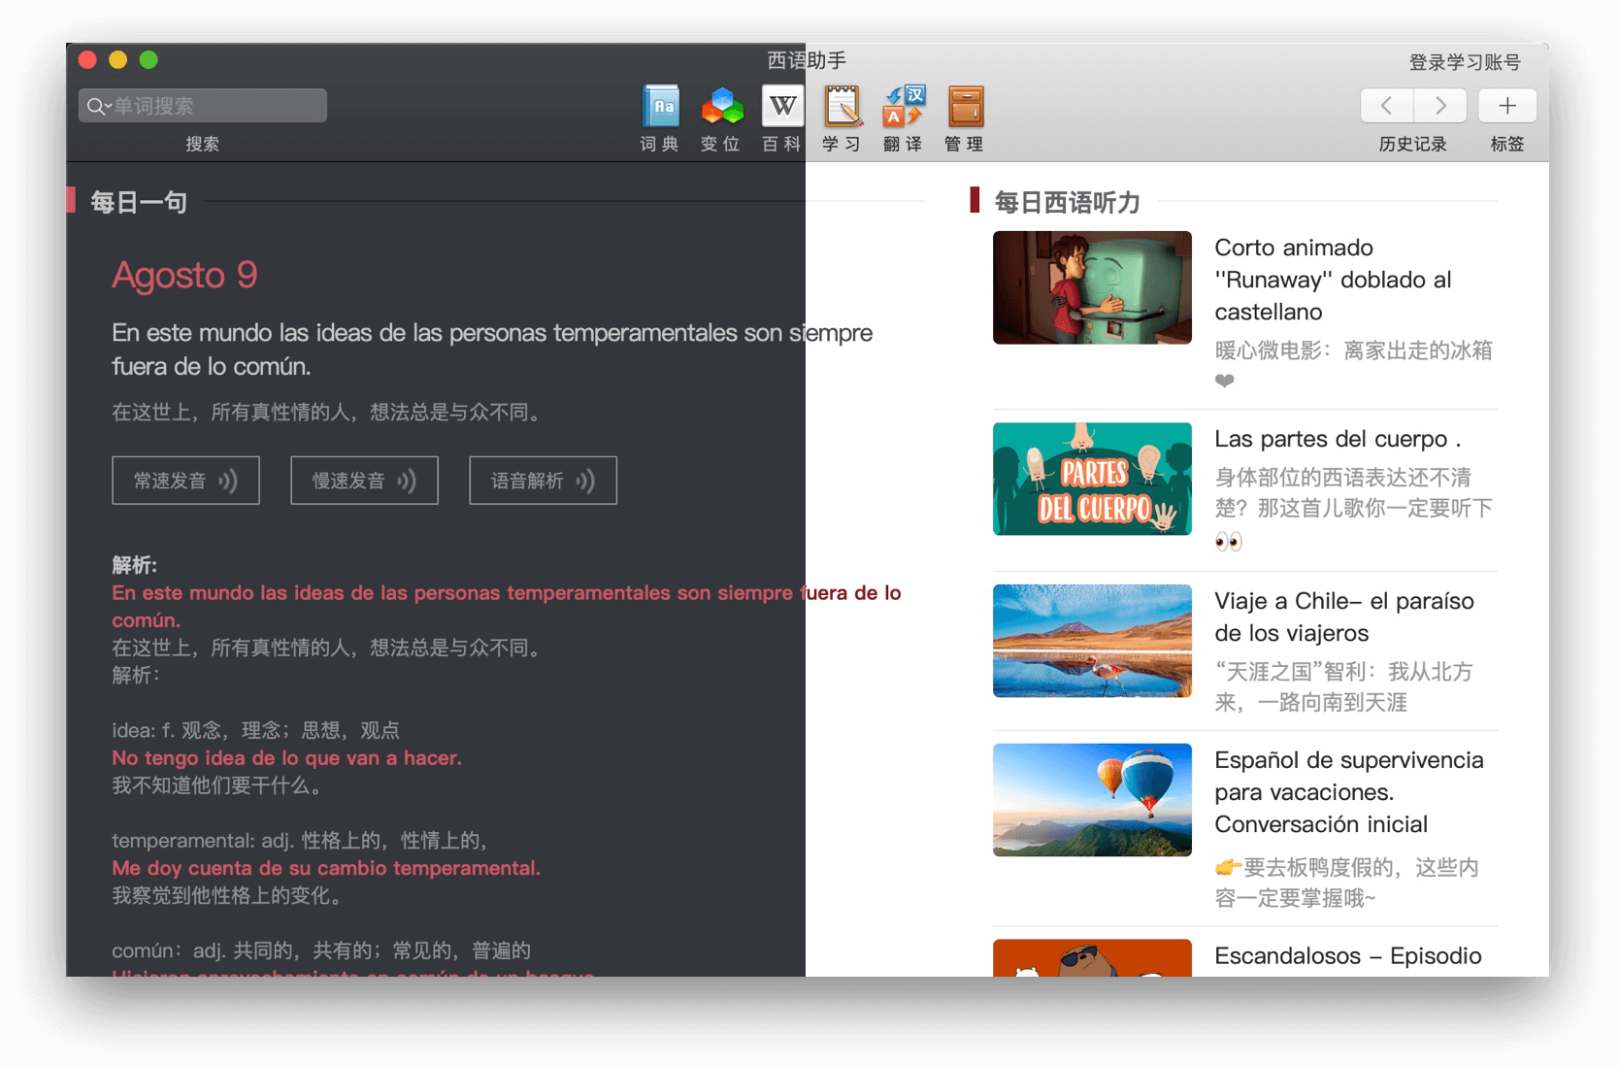Open the 管理 management icon
The image size is (1619, 1066).
point(964,107)
